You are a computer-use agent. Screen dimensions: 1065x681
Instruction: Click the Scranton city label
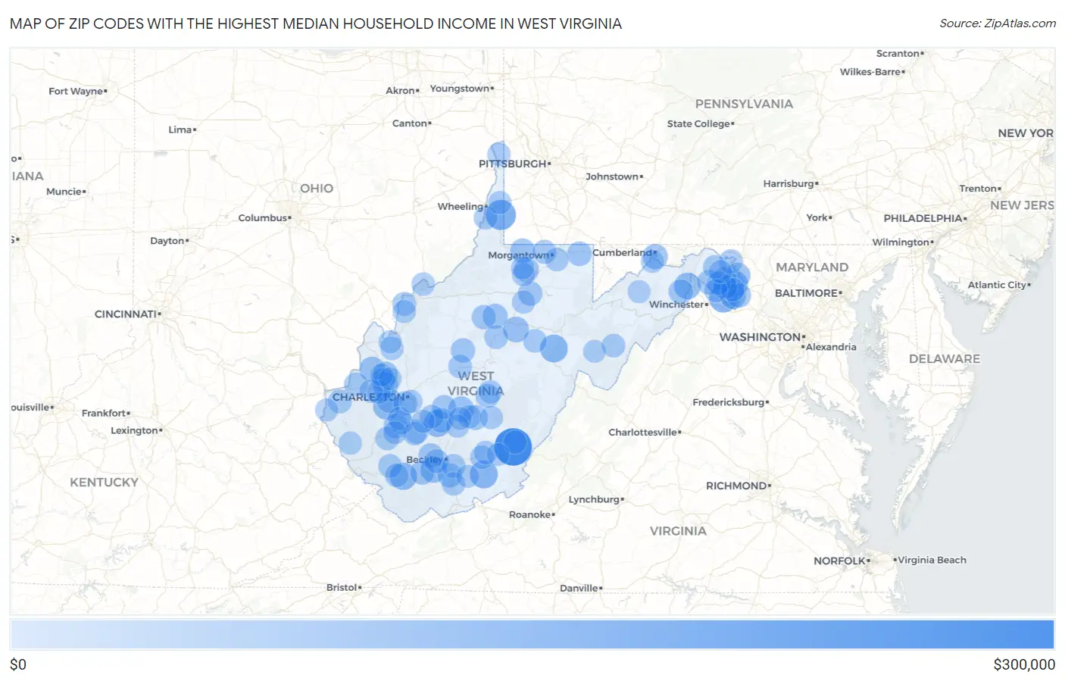pyautogui.click(x=898, y=54)
